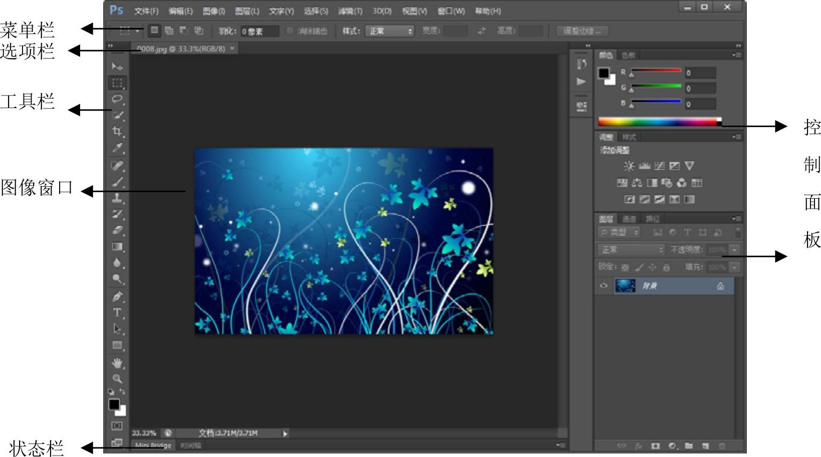Viewport: 821px width, 457px height.
Task: Toggle lock transparent pixels in Layers panel
Action: 625,267
